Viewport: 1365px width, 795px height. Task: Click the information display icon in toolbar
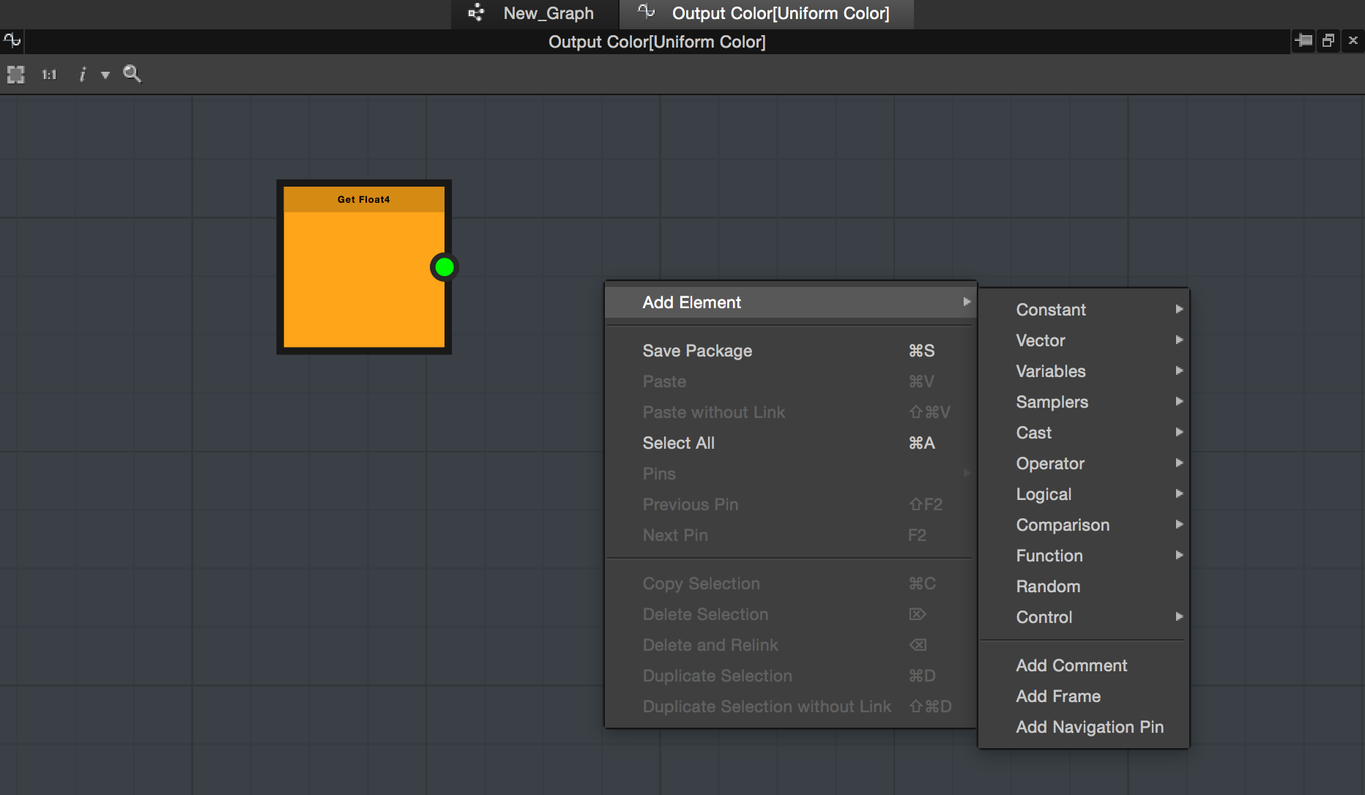(82, 74)
